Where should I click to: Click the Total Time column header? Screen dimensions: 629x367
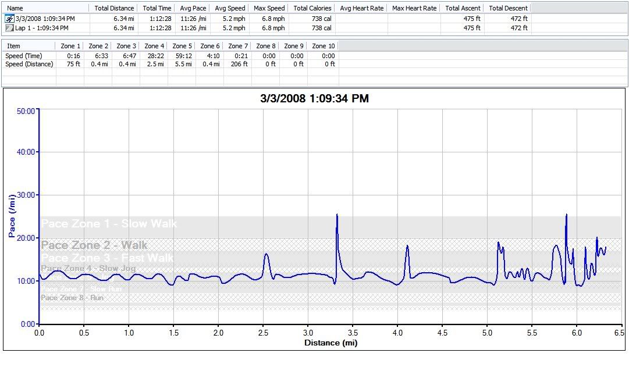[157, 8]
